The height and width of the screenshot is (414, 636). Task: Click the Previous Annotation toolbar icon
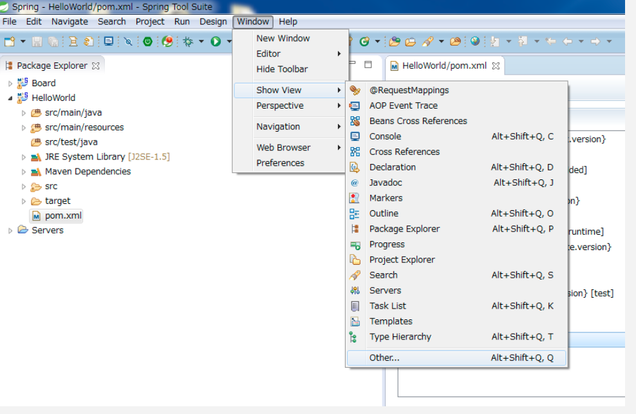click(523, 41)
